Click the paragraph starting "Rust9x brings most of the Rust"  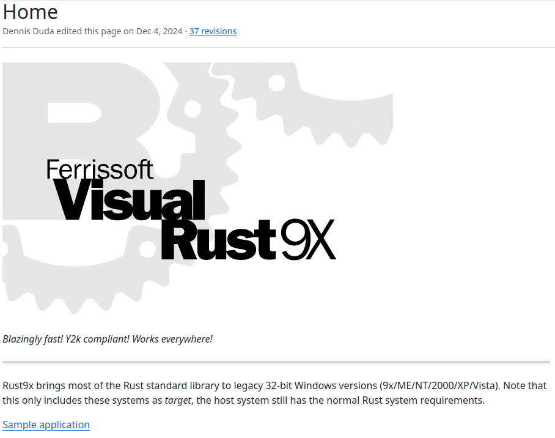(274, 393)
